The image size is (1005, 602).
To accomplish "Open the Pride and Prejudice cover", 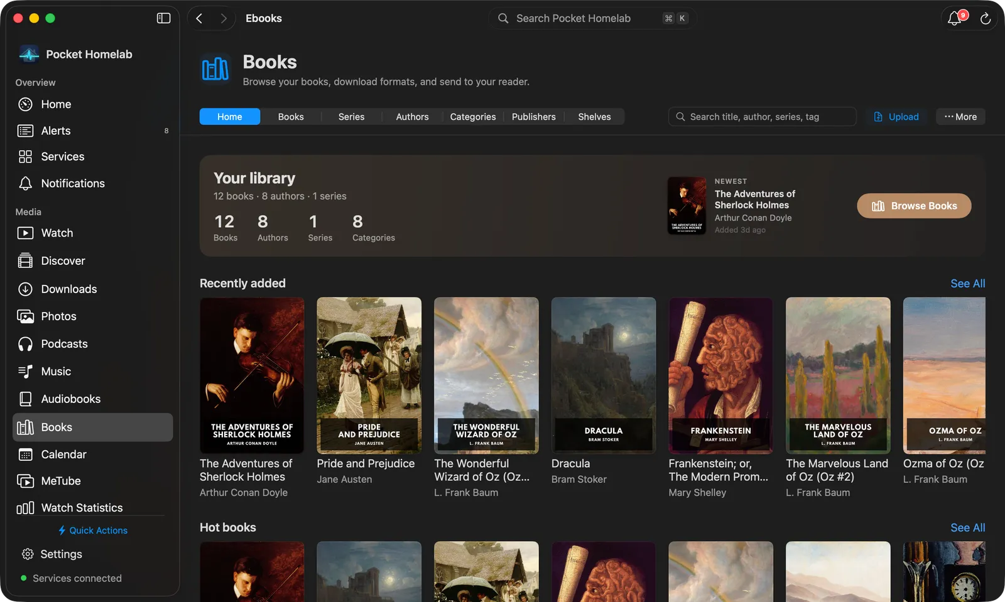I will [x=369, y=375].
